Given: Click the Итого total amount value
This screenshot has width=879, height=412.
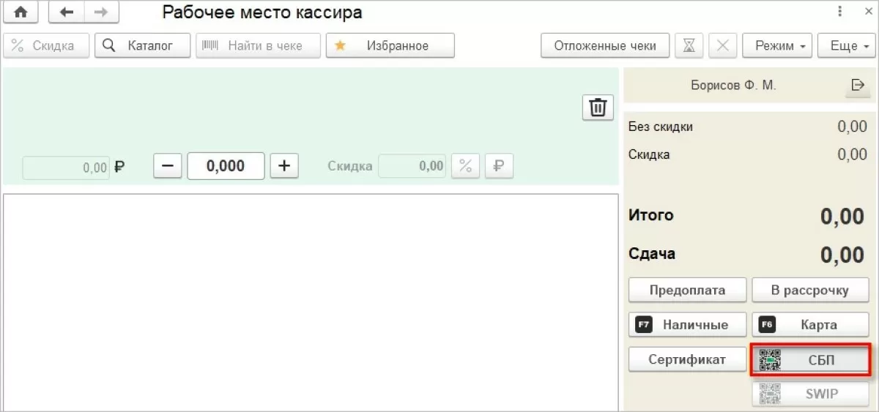Looking at the screenshot, I should [842, 217].
